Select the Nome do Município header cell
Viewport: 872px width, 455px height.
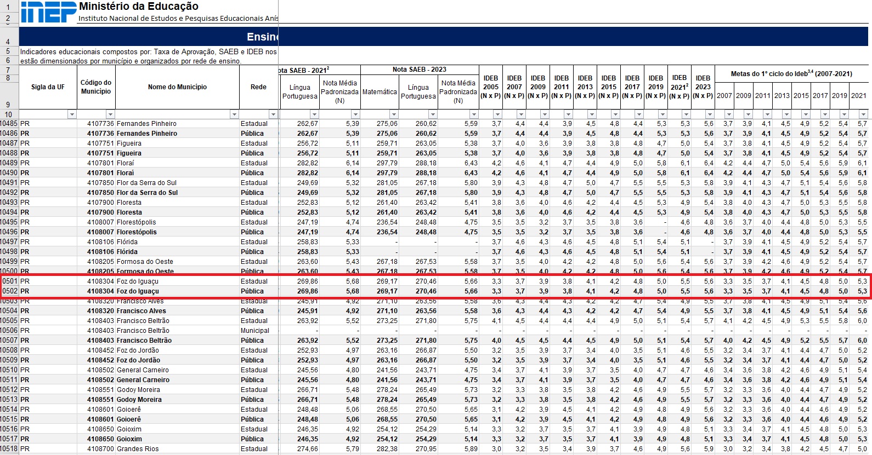pyautogui.click(x=177, y=87)
